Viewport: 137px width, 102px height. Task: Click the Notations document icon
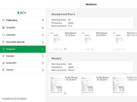[3, 49]
